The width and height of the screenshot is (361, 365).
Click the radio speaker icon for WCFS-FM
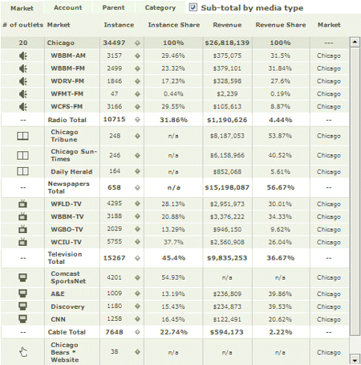(23, 107)
